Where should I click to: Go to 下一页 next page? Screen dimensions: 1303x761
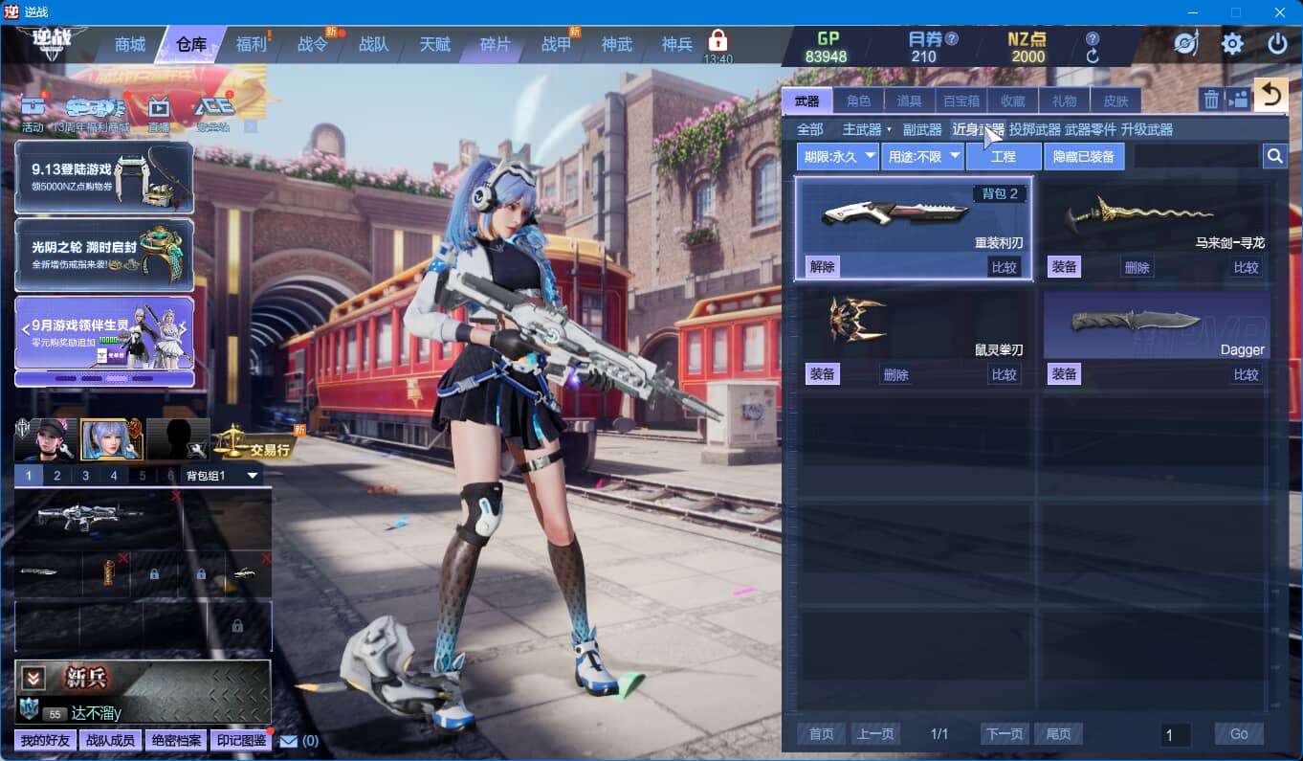(x=1005, y=734)
